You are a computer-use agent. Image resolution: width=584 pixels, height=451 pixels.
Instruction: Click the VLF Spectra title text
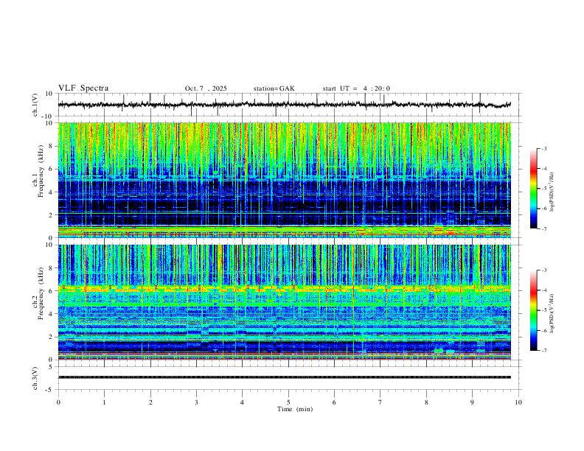(x=83, y=88)
